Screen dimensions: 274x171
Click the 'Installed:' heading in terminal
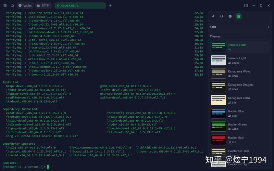pos(11,82)
